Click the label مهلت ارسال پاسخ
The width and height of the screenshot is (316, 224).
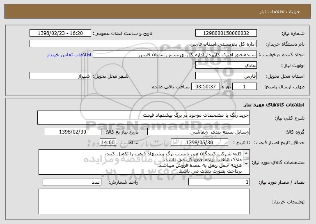click(284, 87)
